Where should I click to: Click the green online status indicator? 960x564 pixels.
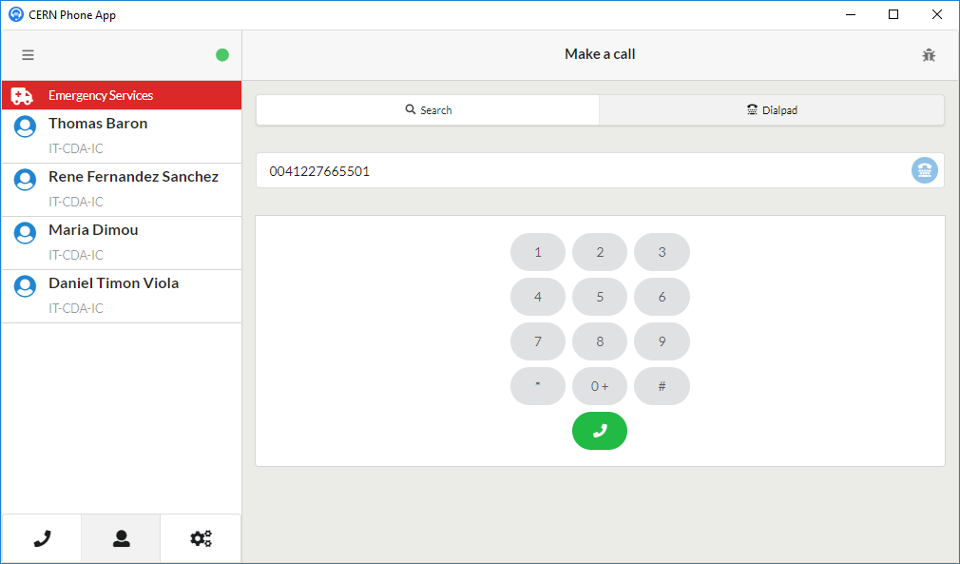[x=222, y=55]
